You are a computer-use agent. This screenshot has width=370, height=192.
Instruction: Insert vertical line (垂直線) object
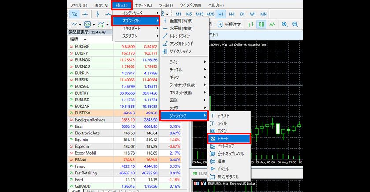[181, 21]
